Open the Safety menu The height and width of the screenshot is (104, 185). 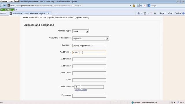[x=170, y=13]
